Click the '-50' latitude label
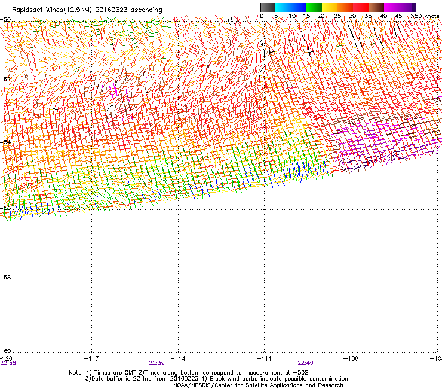Image resolution: width=442 pixels, height=389 pixels. (5, 20)
